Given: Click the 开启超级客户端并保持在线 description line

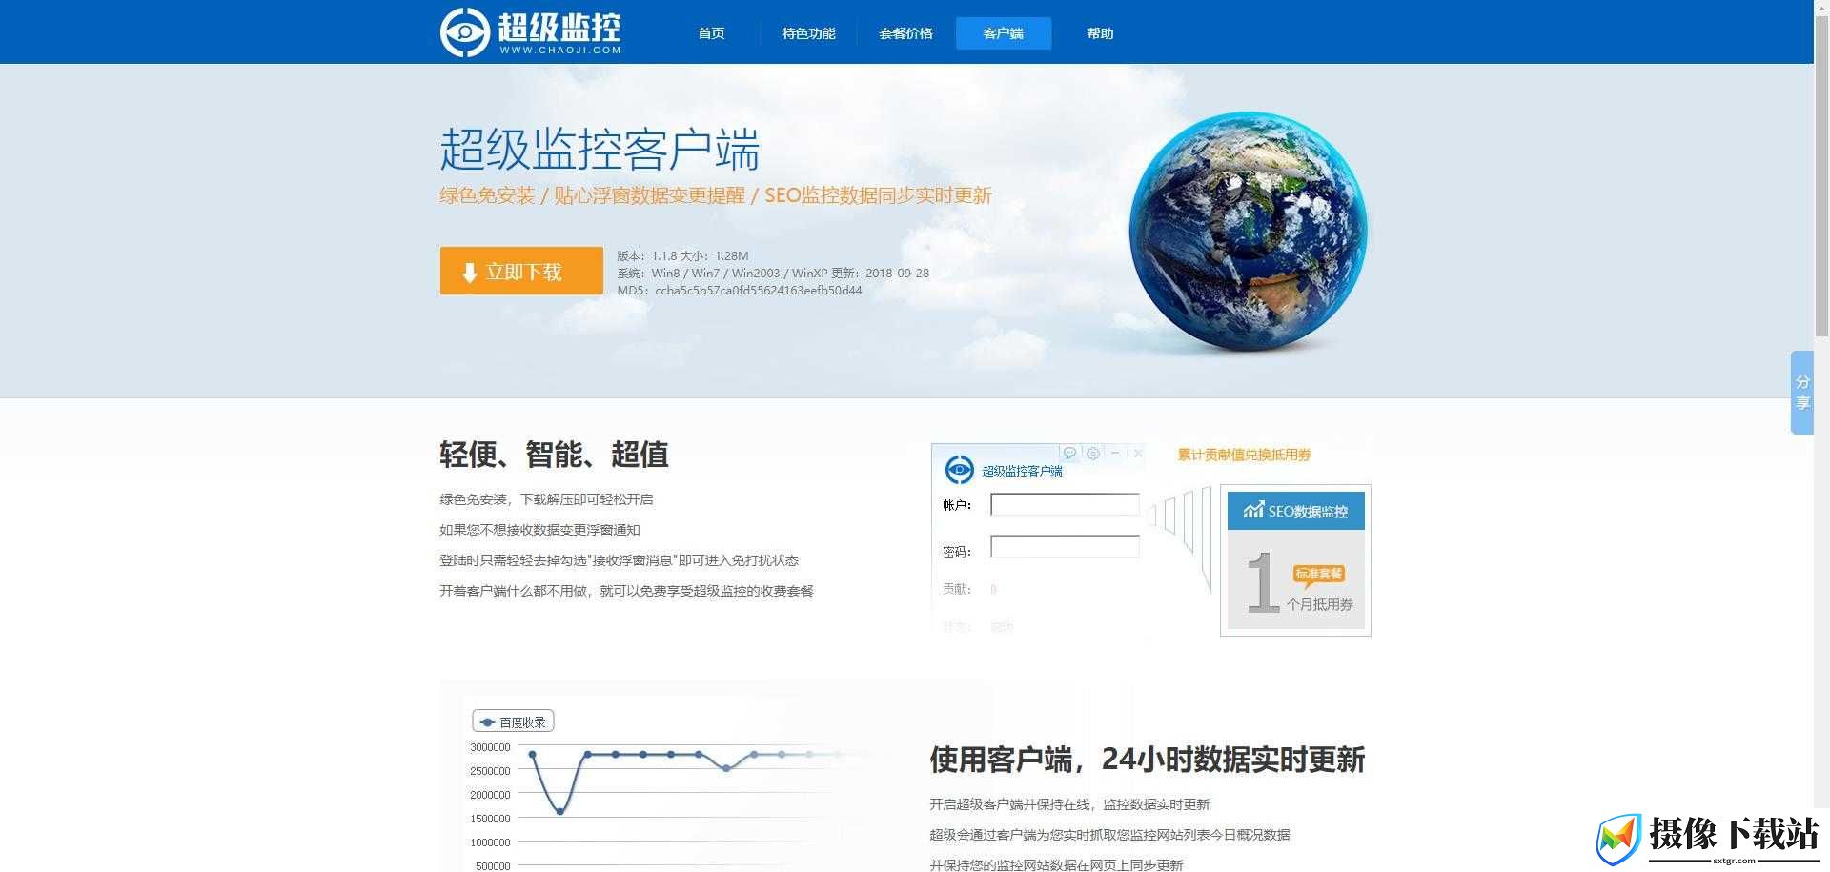Looking at the screenshot, I should [x=1069, y=804].
